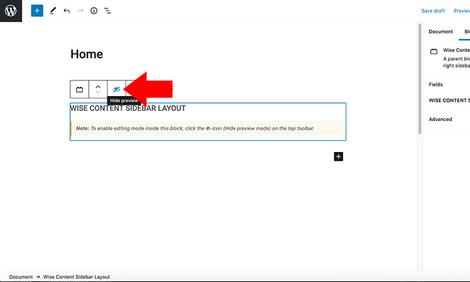Image resolution: width=470 pixels, height=282 pixels.
Task: Click Document in the bottom breadcrumb
Action: (21, 277)
